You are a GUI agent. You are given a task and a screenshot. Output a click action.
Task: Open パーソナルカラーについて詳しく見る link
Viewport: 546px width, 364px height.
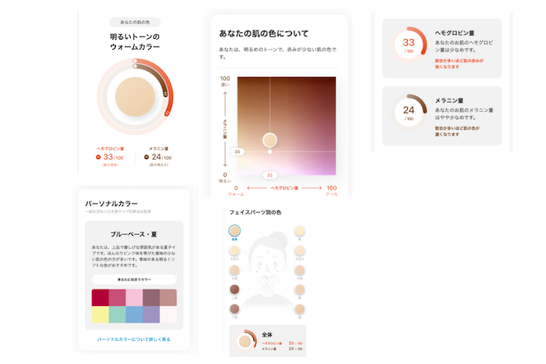pos(134,339)
